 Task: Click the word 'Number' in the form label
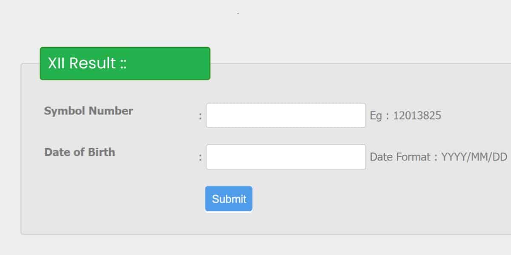click(111, 111)
